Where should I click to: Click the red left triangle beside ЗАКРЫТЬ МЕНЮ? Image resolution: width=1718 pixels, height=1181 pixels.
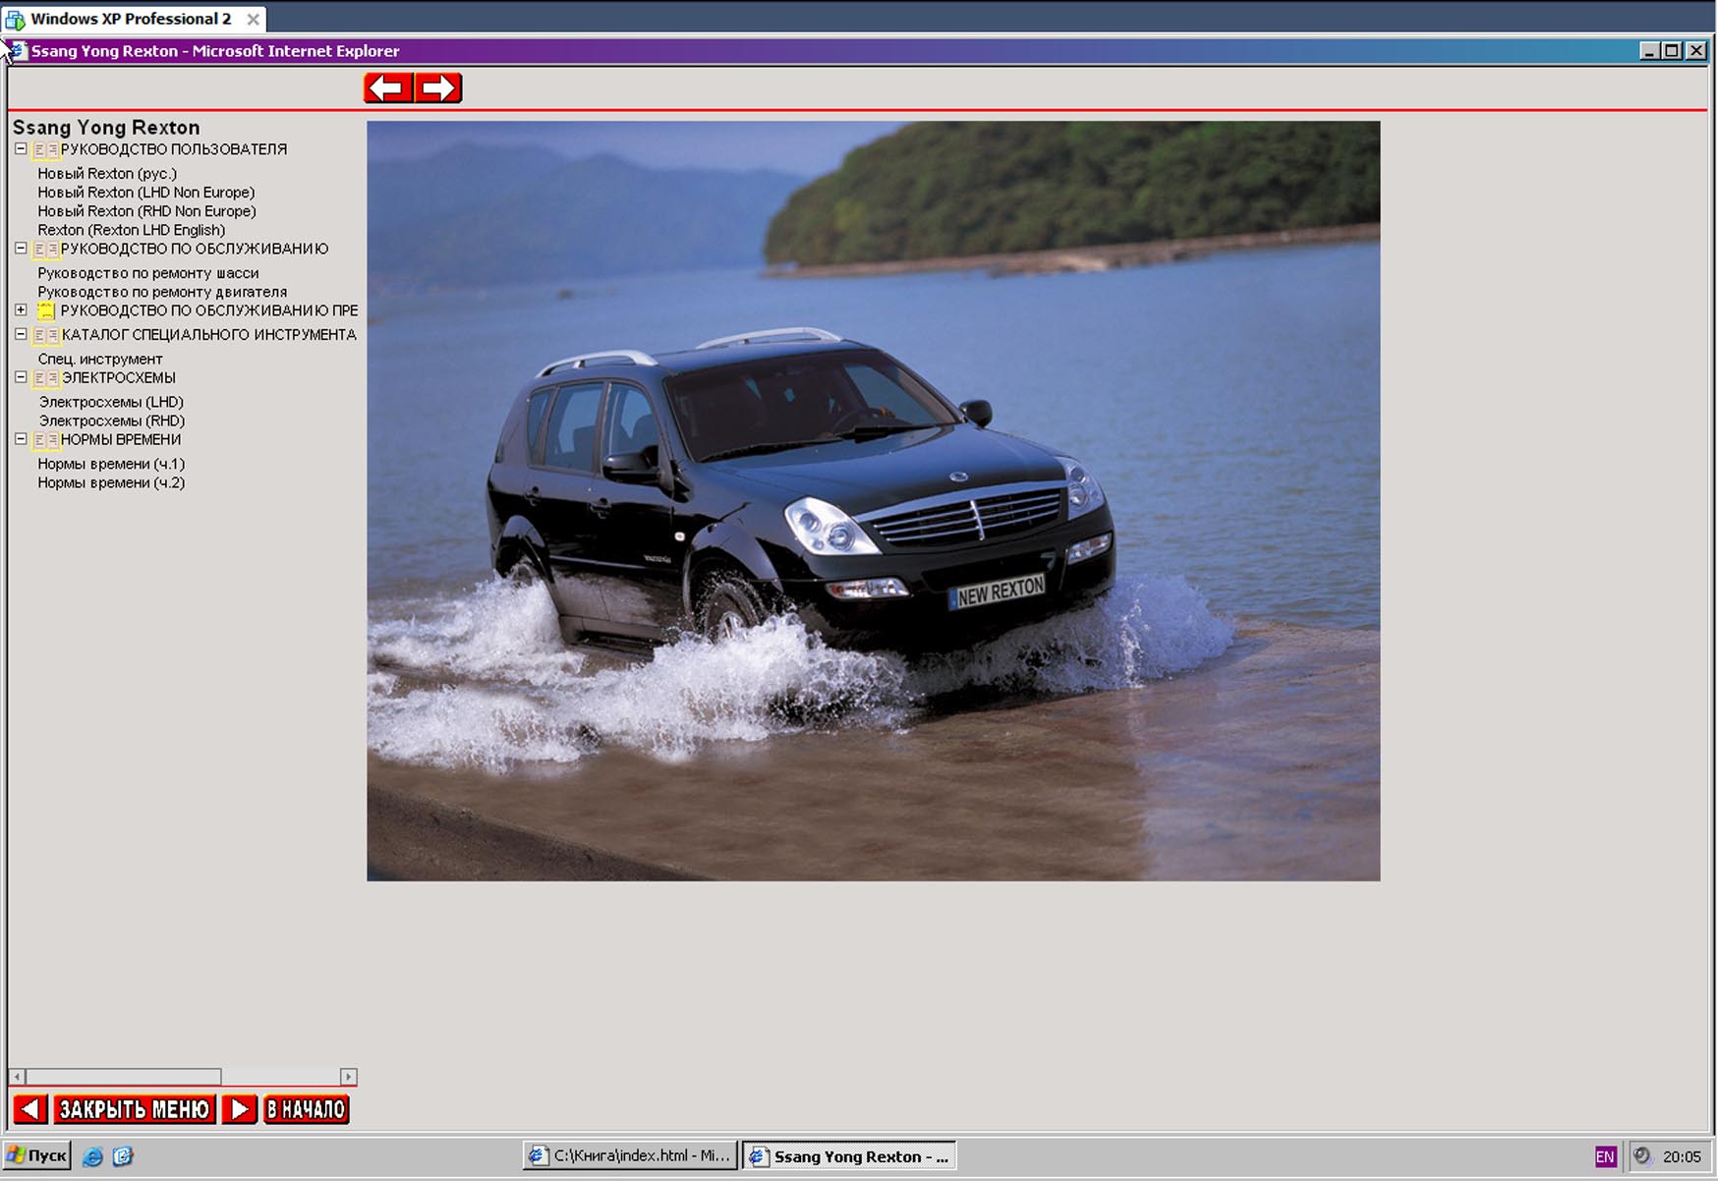29,1109
